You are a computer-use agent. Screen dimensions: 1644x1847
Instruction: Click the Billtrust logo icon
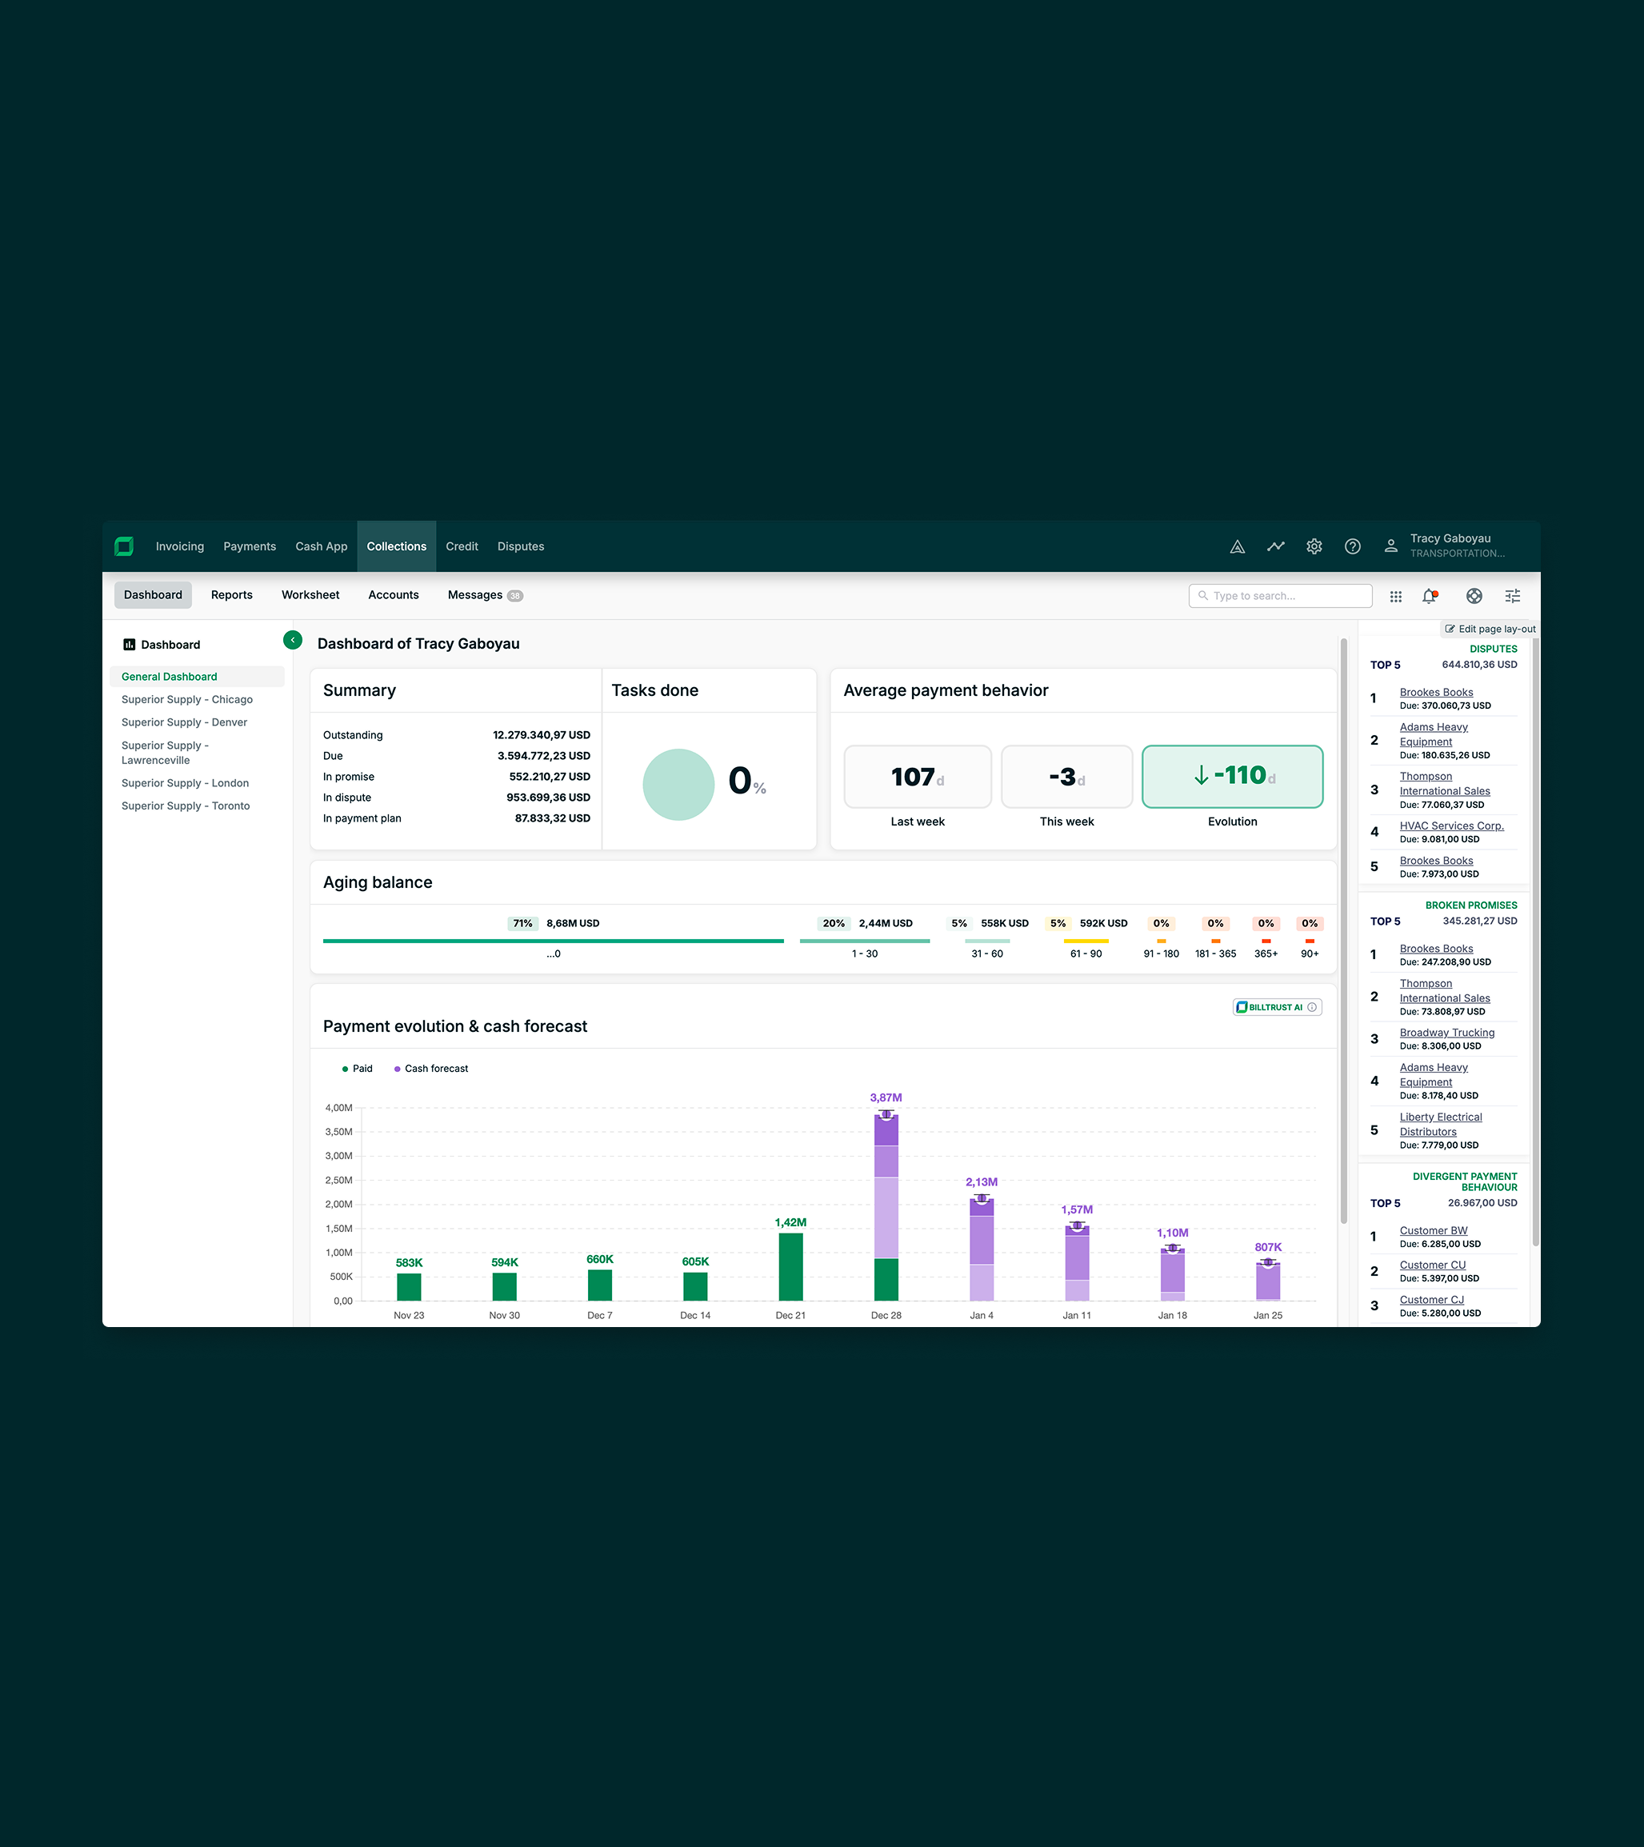point(124,546)
